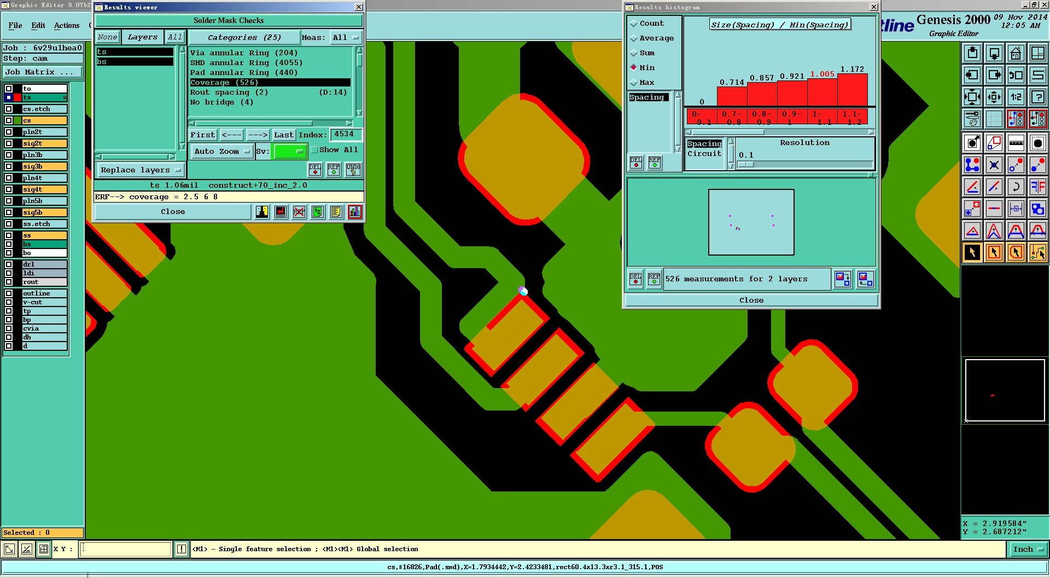Image resolution: width=1050 pixels, height=578 pixels.
Task: Go to next result with ---> button
Action: click(x=258, y=135)
